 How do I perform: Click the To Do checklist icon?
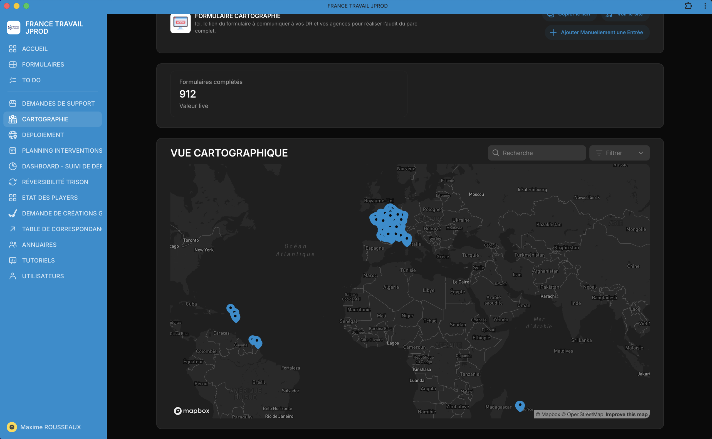tap(13, 80)
